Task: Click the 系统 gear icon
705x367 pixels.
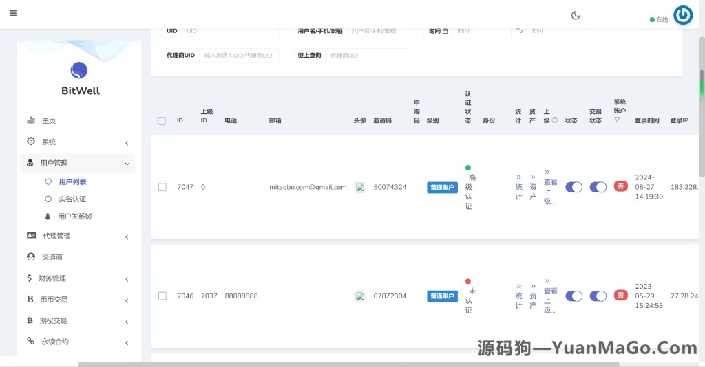Action: [x=30, y=142]
